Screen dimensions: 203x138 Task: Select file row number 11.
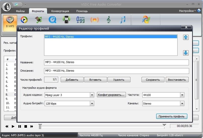point(10,107)
